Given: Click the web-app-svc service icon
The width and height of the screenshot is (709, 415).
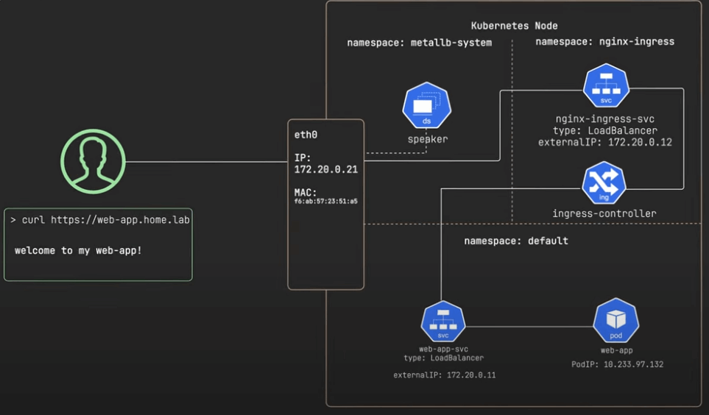Looking at the screenshot, I should pyautogui.click(x=442, y=322).
